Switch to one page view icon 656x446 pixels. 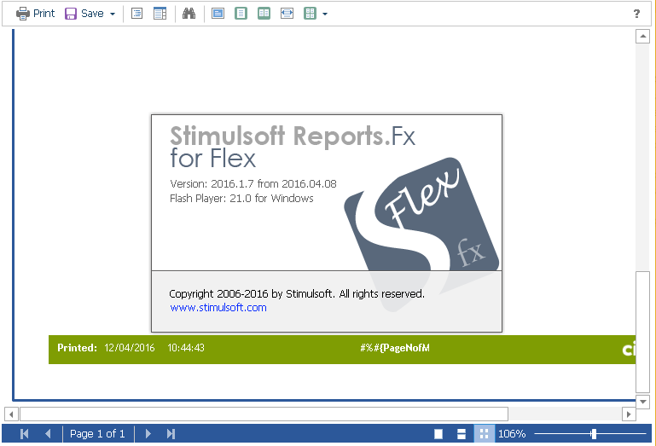241,14
